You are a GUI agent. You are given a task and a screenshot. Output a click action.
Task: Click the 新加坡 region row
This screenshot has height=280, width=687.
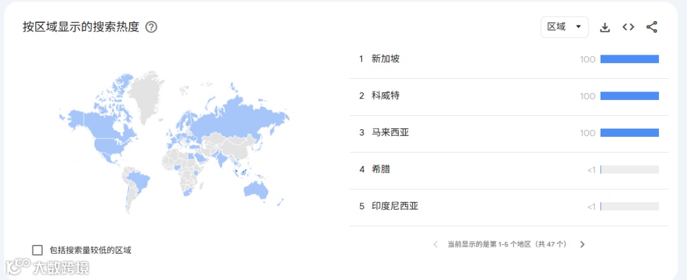point(385,59)
